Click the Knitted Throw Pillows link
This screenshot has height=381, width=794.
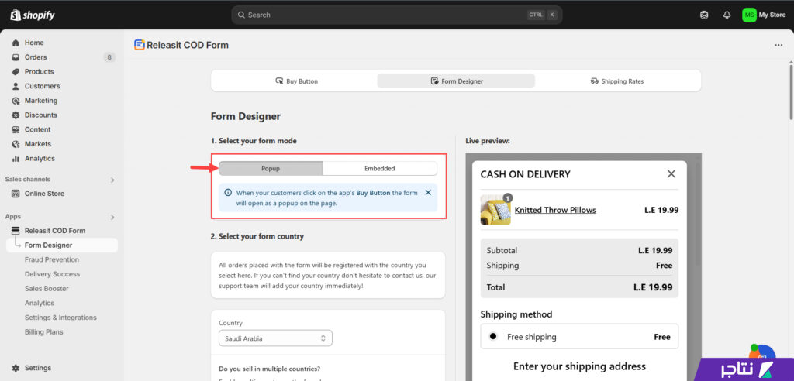click(x=555, y=210)
